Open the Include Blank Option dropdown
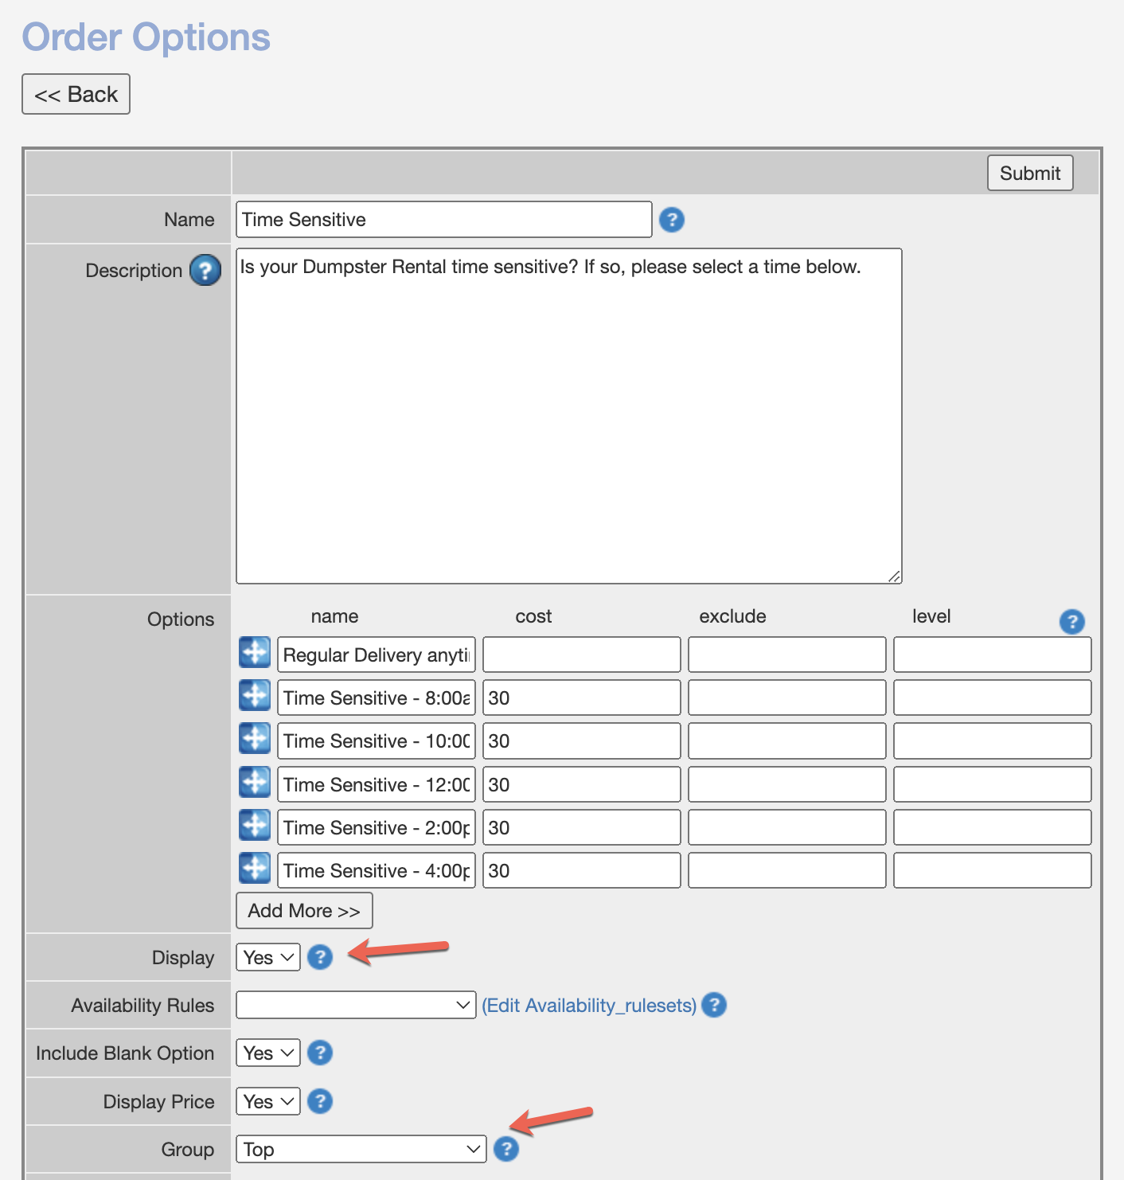The image size is (1124, 1180). (x=268, y=1053)
